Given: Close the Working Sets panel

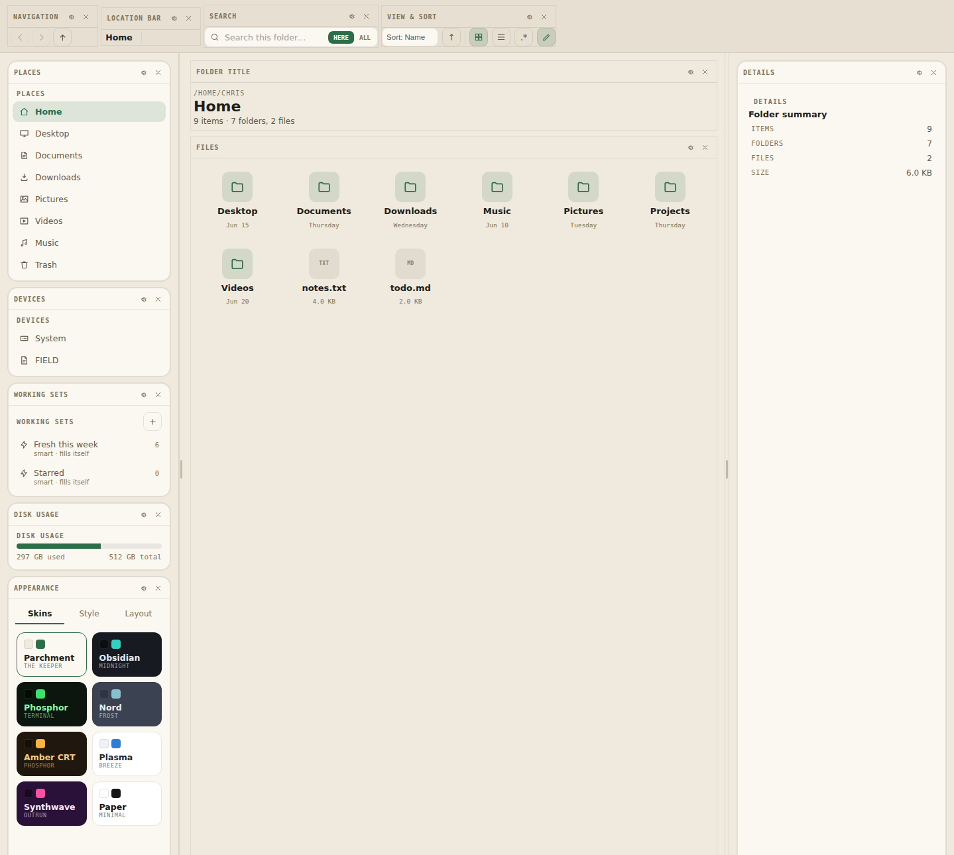Looking at the screenshot, I should pos(158,395).
